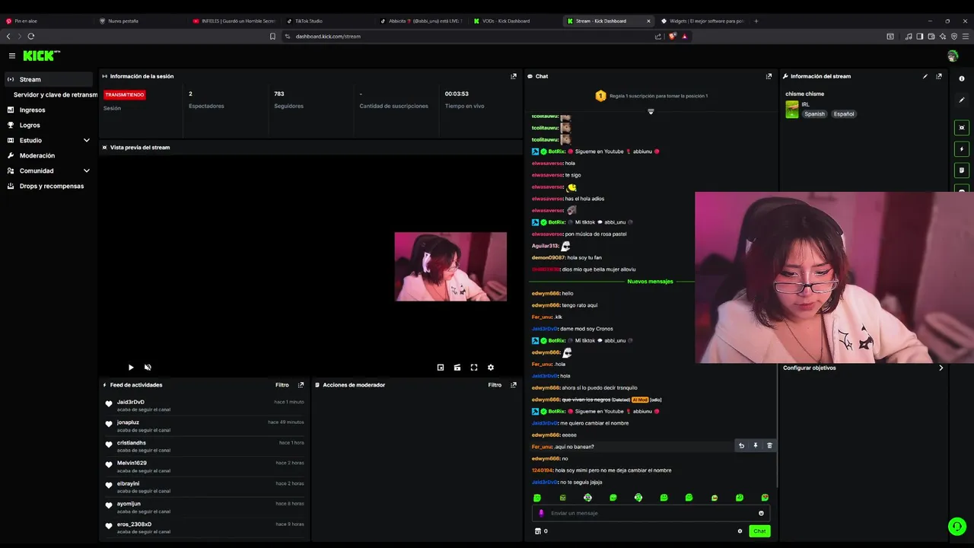
Task: Switch to TikTok Studio browser tab
Action: point(328,21)
